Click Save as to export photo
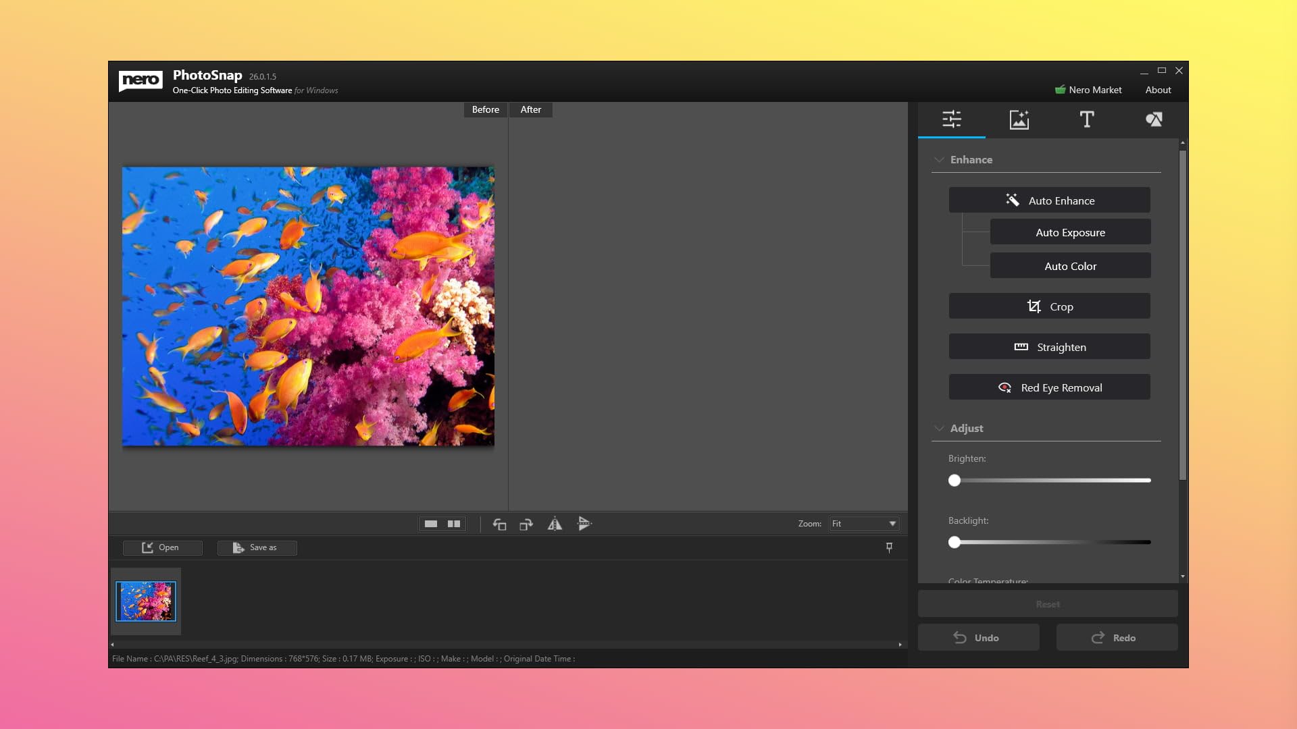The height and width of the screenshot is (729, 1297). click(257, 547)
